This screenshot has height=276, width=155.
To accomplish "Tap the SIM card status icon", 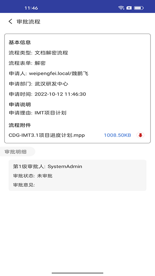I will [129, 8].
